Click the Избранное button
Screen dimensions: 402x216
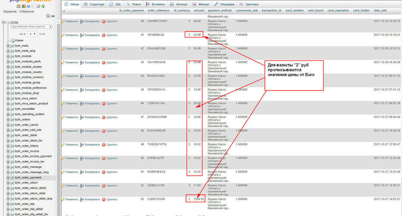[27, 12]
